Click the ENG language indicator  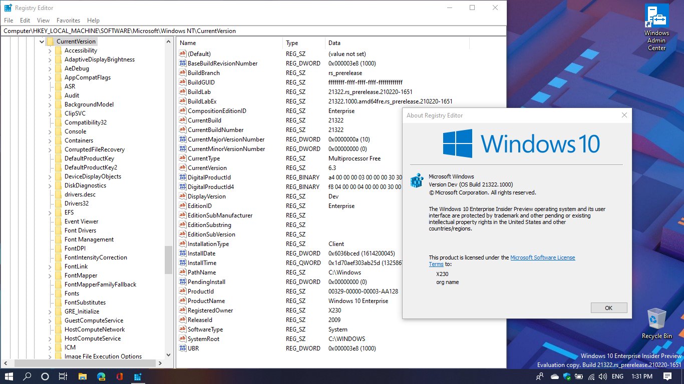coord(617,376)
